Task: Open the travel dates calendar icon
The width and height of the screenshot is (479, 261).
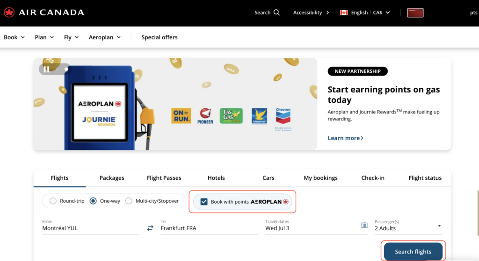Action: point(364,225)
